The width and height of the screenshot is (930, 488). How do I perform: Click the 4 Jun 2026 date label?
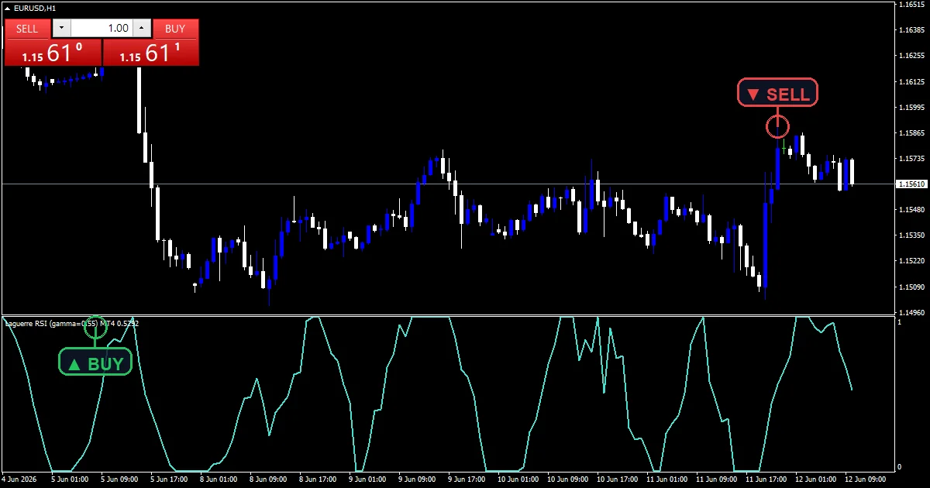(19, 479)
